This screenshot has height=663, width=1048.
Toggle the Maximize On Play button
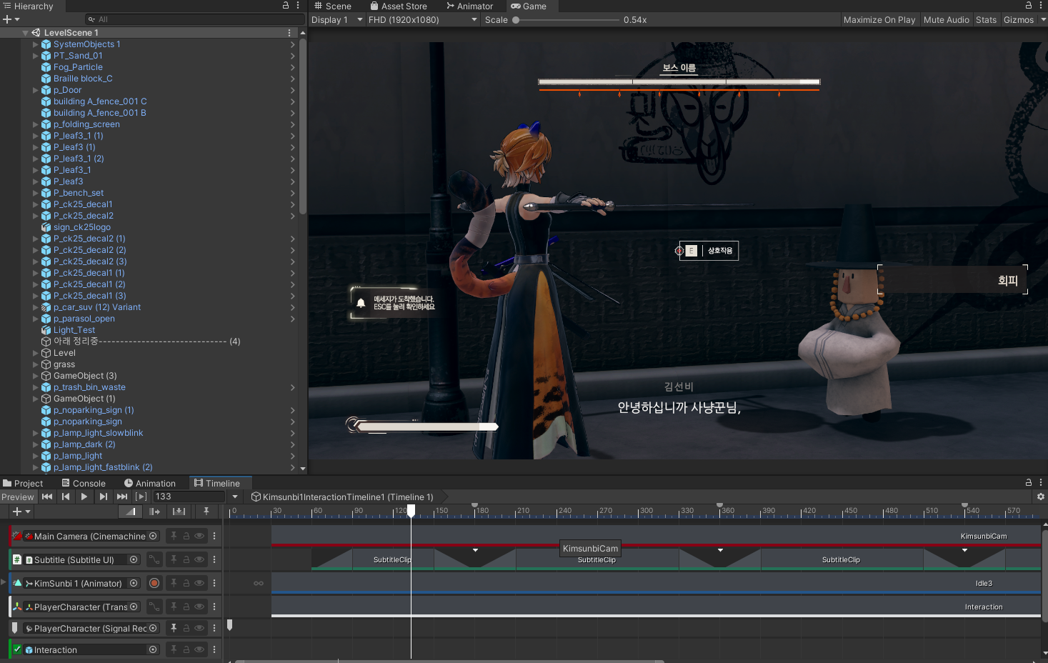[879, 20]
